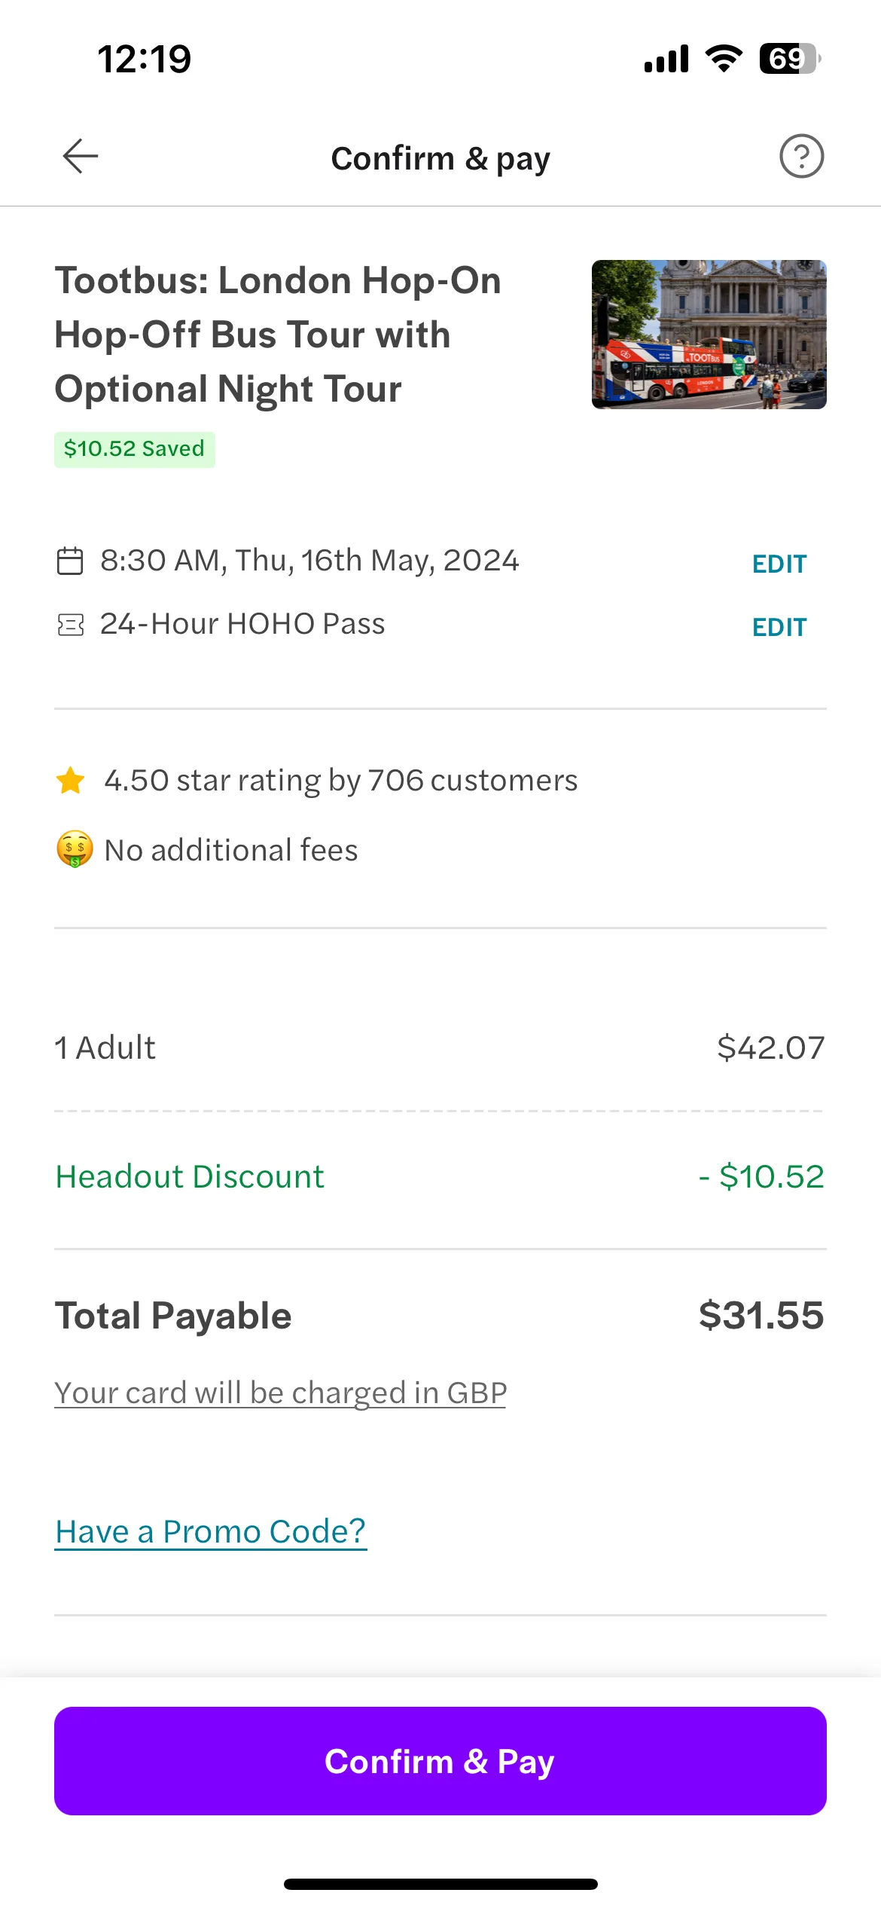The height and width of the screenshot is (1908, 881).
Task: Tap the battery indicator in status bar
Action: coord(790,59)
